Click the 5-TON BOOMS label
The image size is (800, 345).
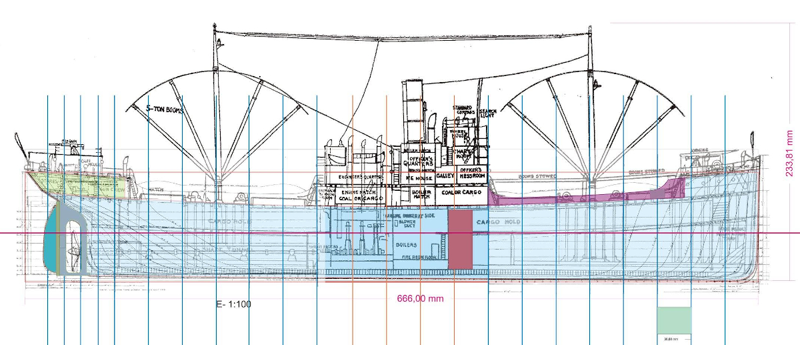coord(165,109)
